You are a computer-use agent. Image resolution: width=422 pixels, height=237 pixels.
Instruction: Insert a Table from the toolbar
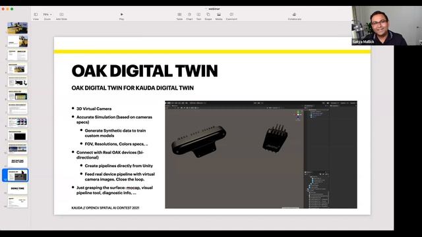coord(179,16)
